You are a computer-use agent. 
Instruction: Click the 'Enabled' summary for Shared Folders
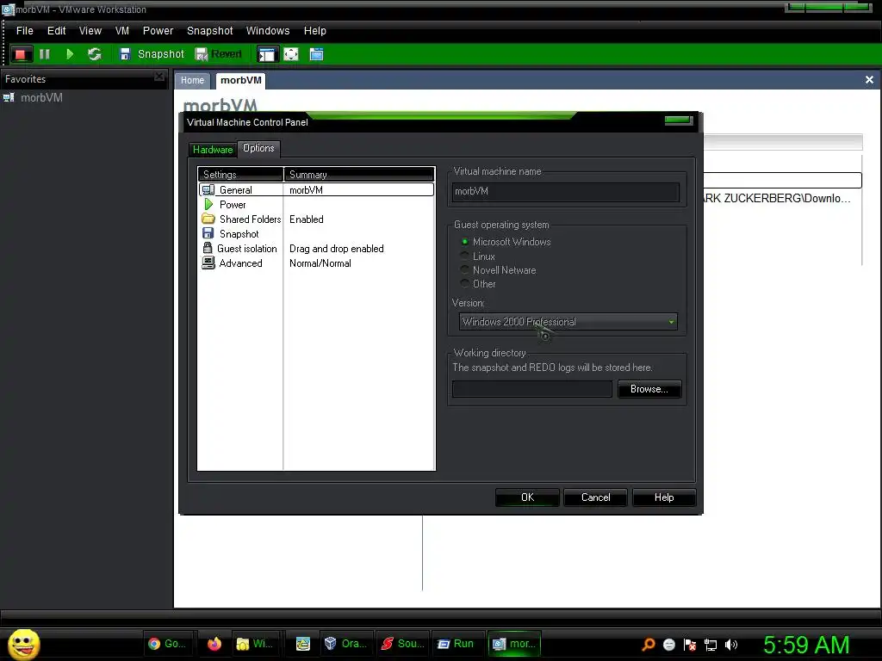306,219
